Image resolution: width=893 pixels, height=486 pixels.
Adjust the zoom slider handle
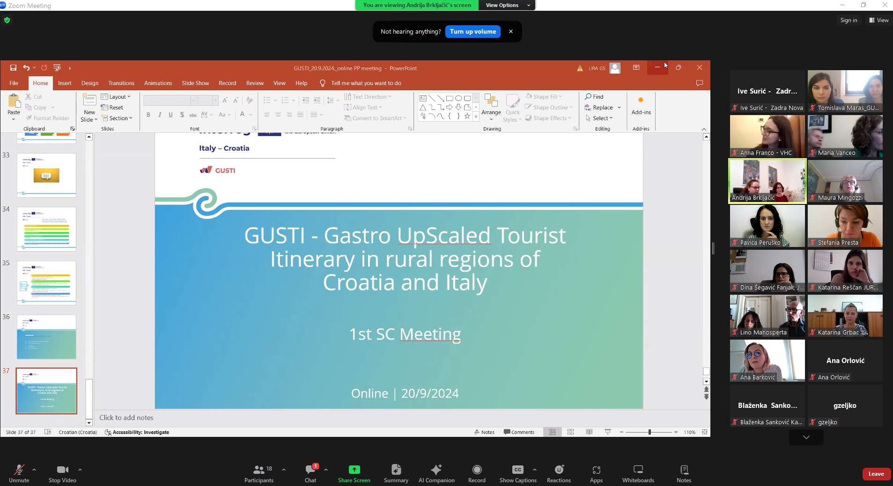pyautogui.click(x=649, y=432)
